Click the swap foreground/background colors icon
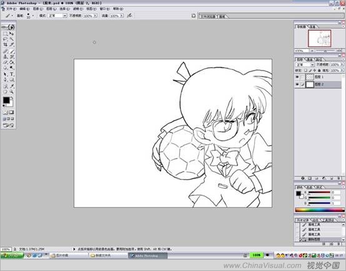The image size is (346, 271). coord(12,98)
